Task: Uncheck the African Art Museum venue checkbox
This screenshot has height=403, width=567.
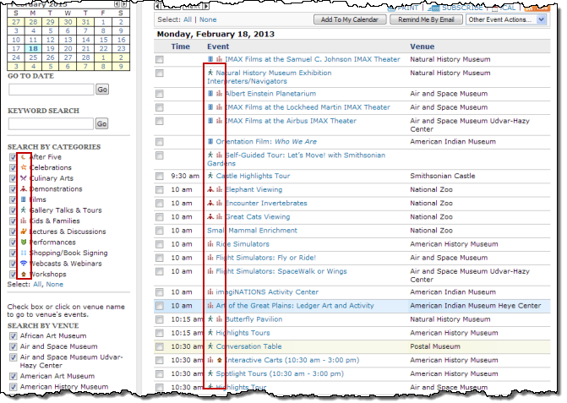Action: tap(14, 335)
